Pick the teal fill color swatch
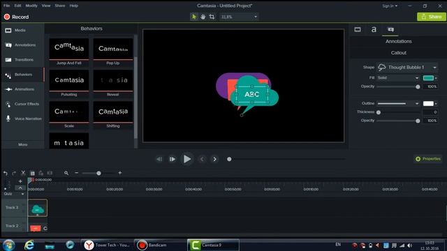 pos(428,78)
